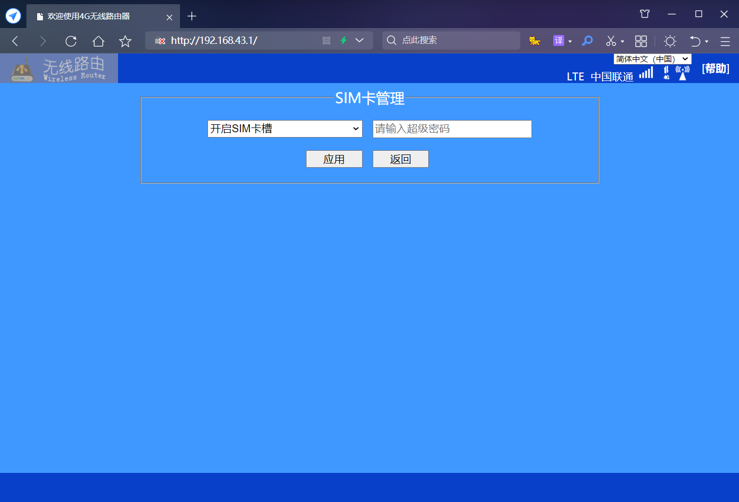Expand the translate extension dropdown arrow
Viewport: 739px width, 502px height.
click(x=570, y=41)
